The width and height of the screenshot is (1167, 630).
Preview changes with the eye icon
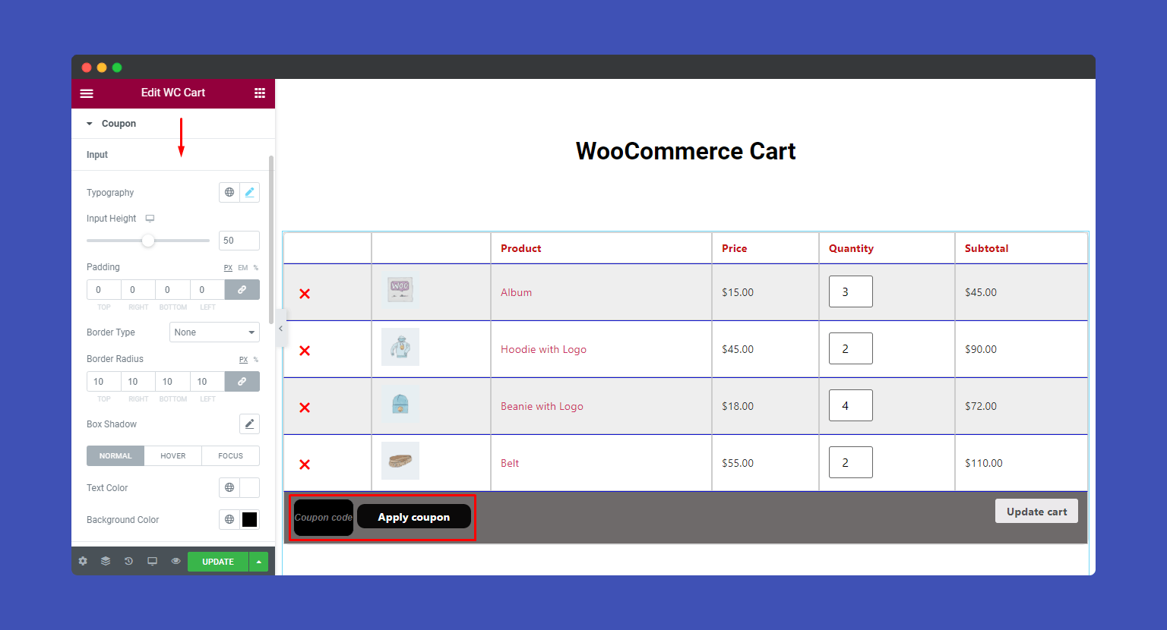pyautogui.click(x=176, y=562)
